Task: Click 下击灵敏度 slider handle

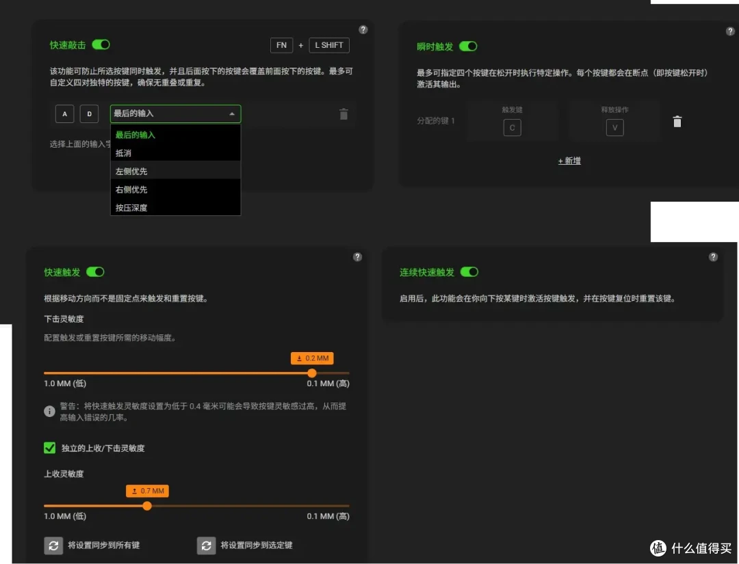Action: (312, 373)
